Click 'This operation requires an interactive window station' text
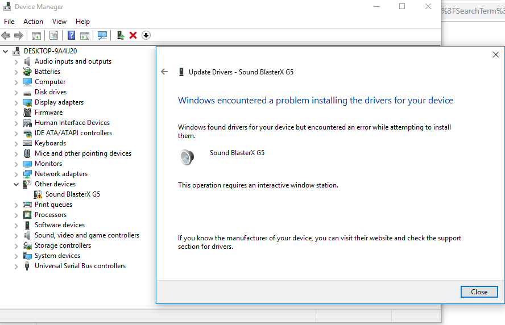The height and width of the screenshot is (325, 505). (258, 185)
